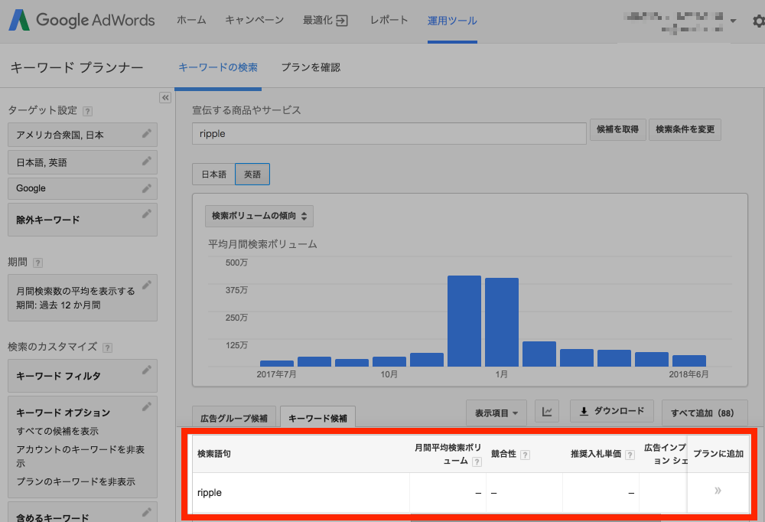Open help icon for 競合性 column
This screenshot has height=522, width=765.
(x=525, y=455)
